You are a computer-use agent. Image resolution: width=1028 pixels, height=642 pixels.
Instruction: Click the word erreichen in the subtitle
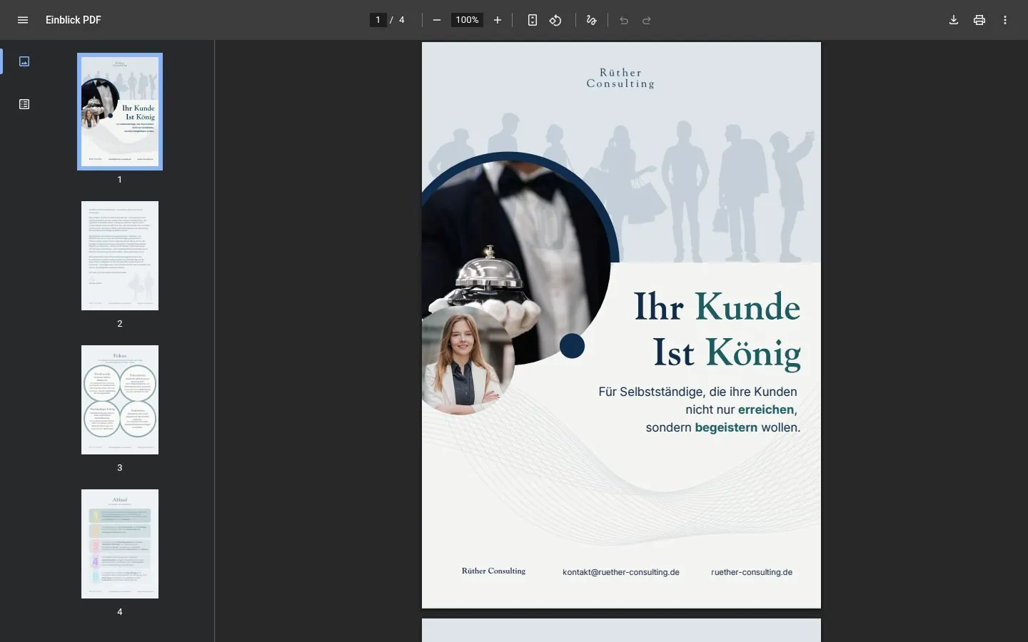(766, 409)
